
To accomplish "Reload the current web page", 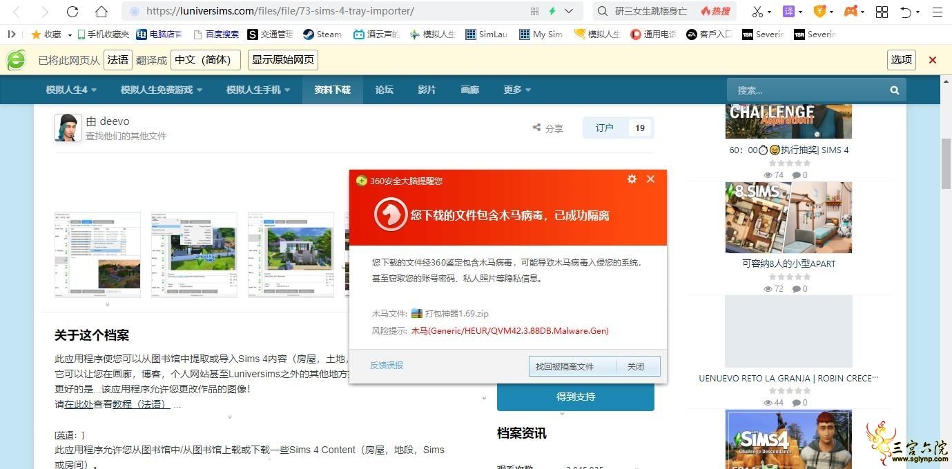I will click(x=72, y=12).
